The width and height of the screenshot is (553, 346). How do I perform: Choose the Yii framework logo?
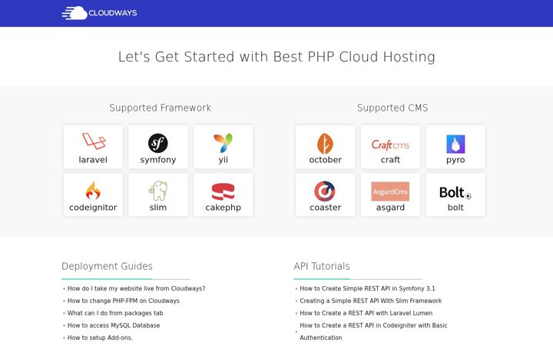coord(223,143)
